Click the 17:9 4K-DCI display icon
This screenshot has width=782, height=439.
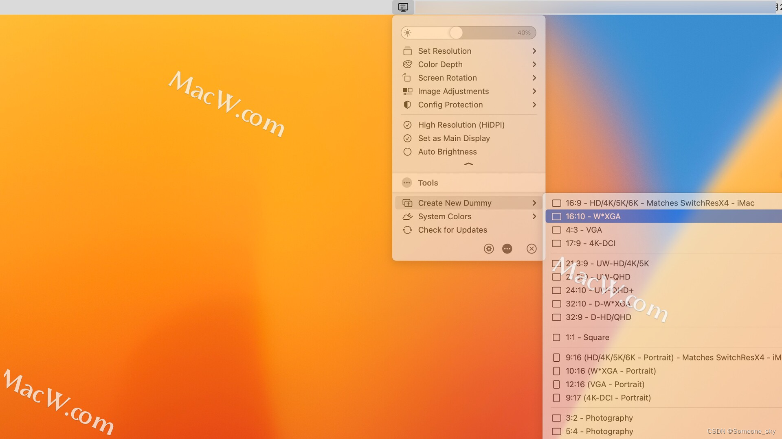[x=556, y=243]
